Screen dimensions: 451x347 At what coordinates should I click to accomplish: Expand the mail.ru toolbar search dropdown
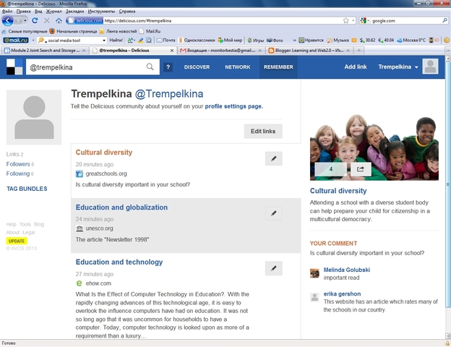(104, 40)
